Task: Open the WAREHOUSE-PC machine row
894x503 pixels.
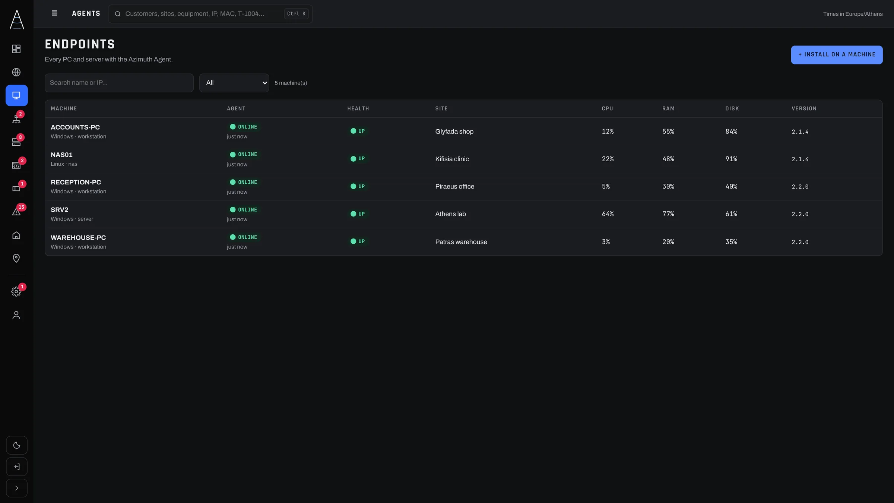Action: [463, 242]
